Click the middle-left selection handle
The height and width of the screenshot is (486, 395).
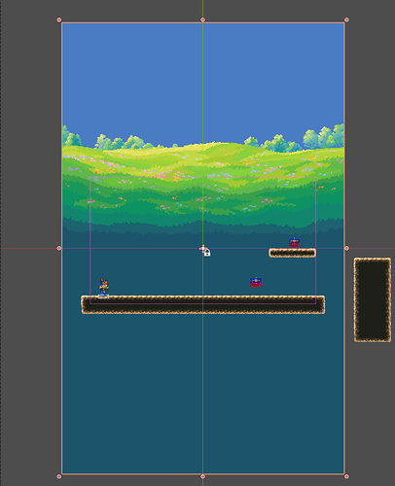click(x=59, y=249)
